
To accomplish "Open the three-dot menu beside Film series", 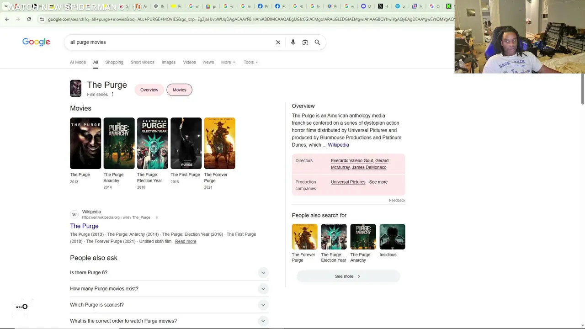I will pyautogui.click(x=112, y=94).
